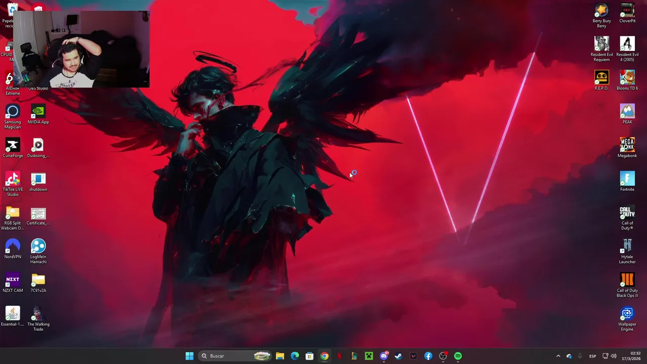Open File Explorer from the taskbar
Image resolution: width=647 pixels, height=364 pixels.
[280, 356]
